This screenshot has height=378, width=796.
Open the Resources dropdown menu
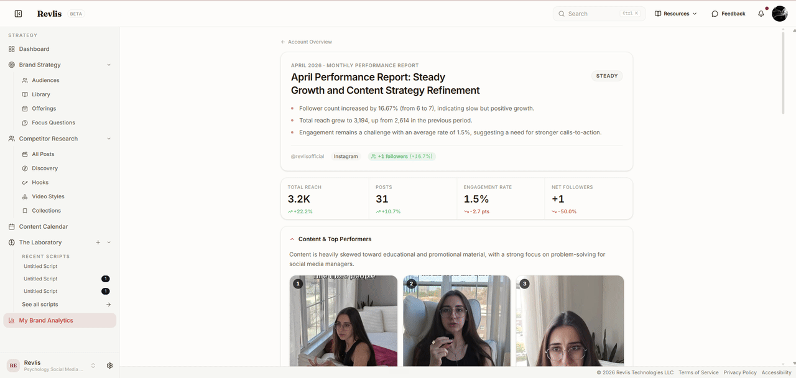pyautogui.click(x=675, y=14)
